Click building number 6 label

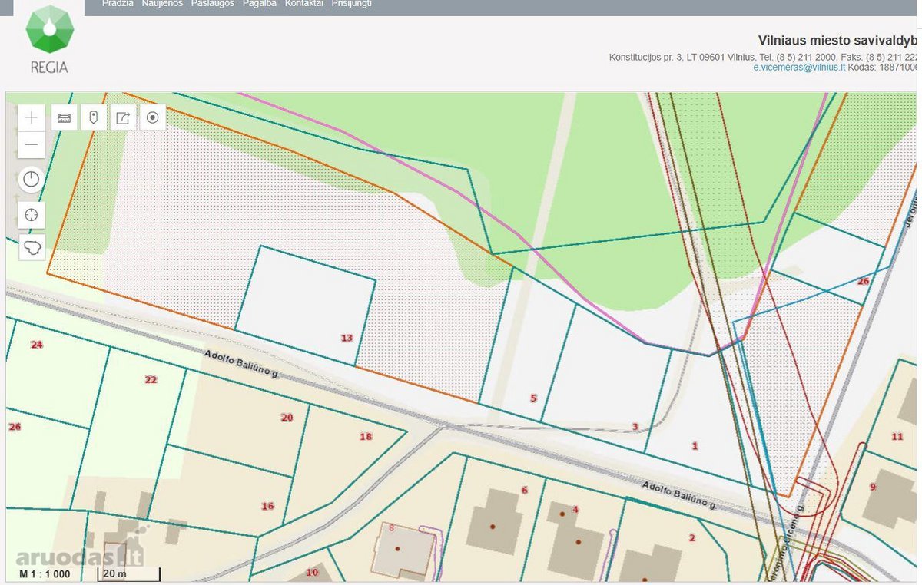point(525,490)
